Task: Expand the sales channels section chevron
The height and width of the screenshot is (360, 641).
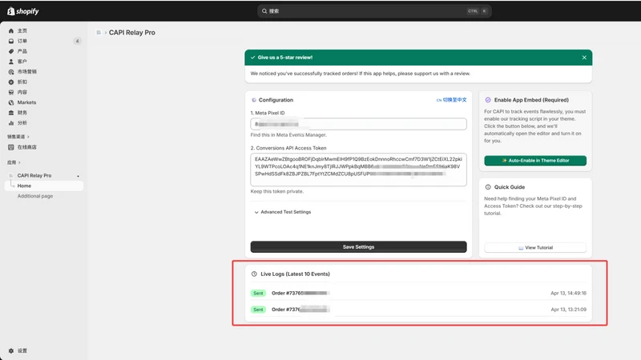Action: (28, 137)
